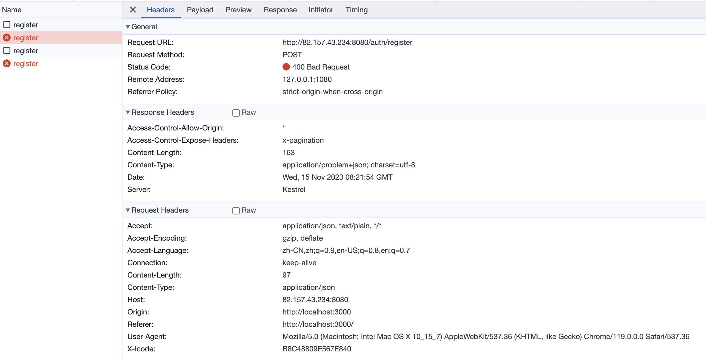
Task: Click the Access-Control-Allow-Origin header name
Action: point(176,128)
